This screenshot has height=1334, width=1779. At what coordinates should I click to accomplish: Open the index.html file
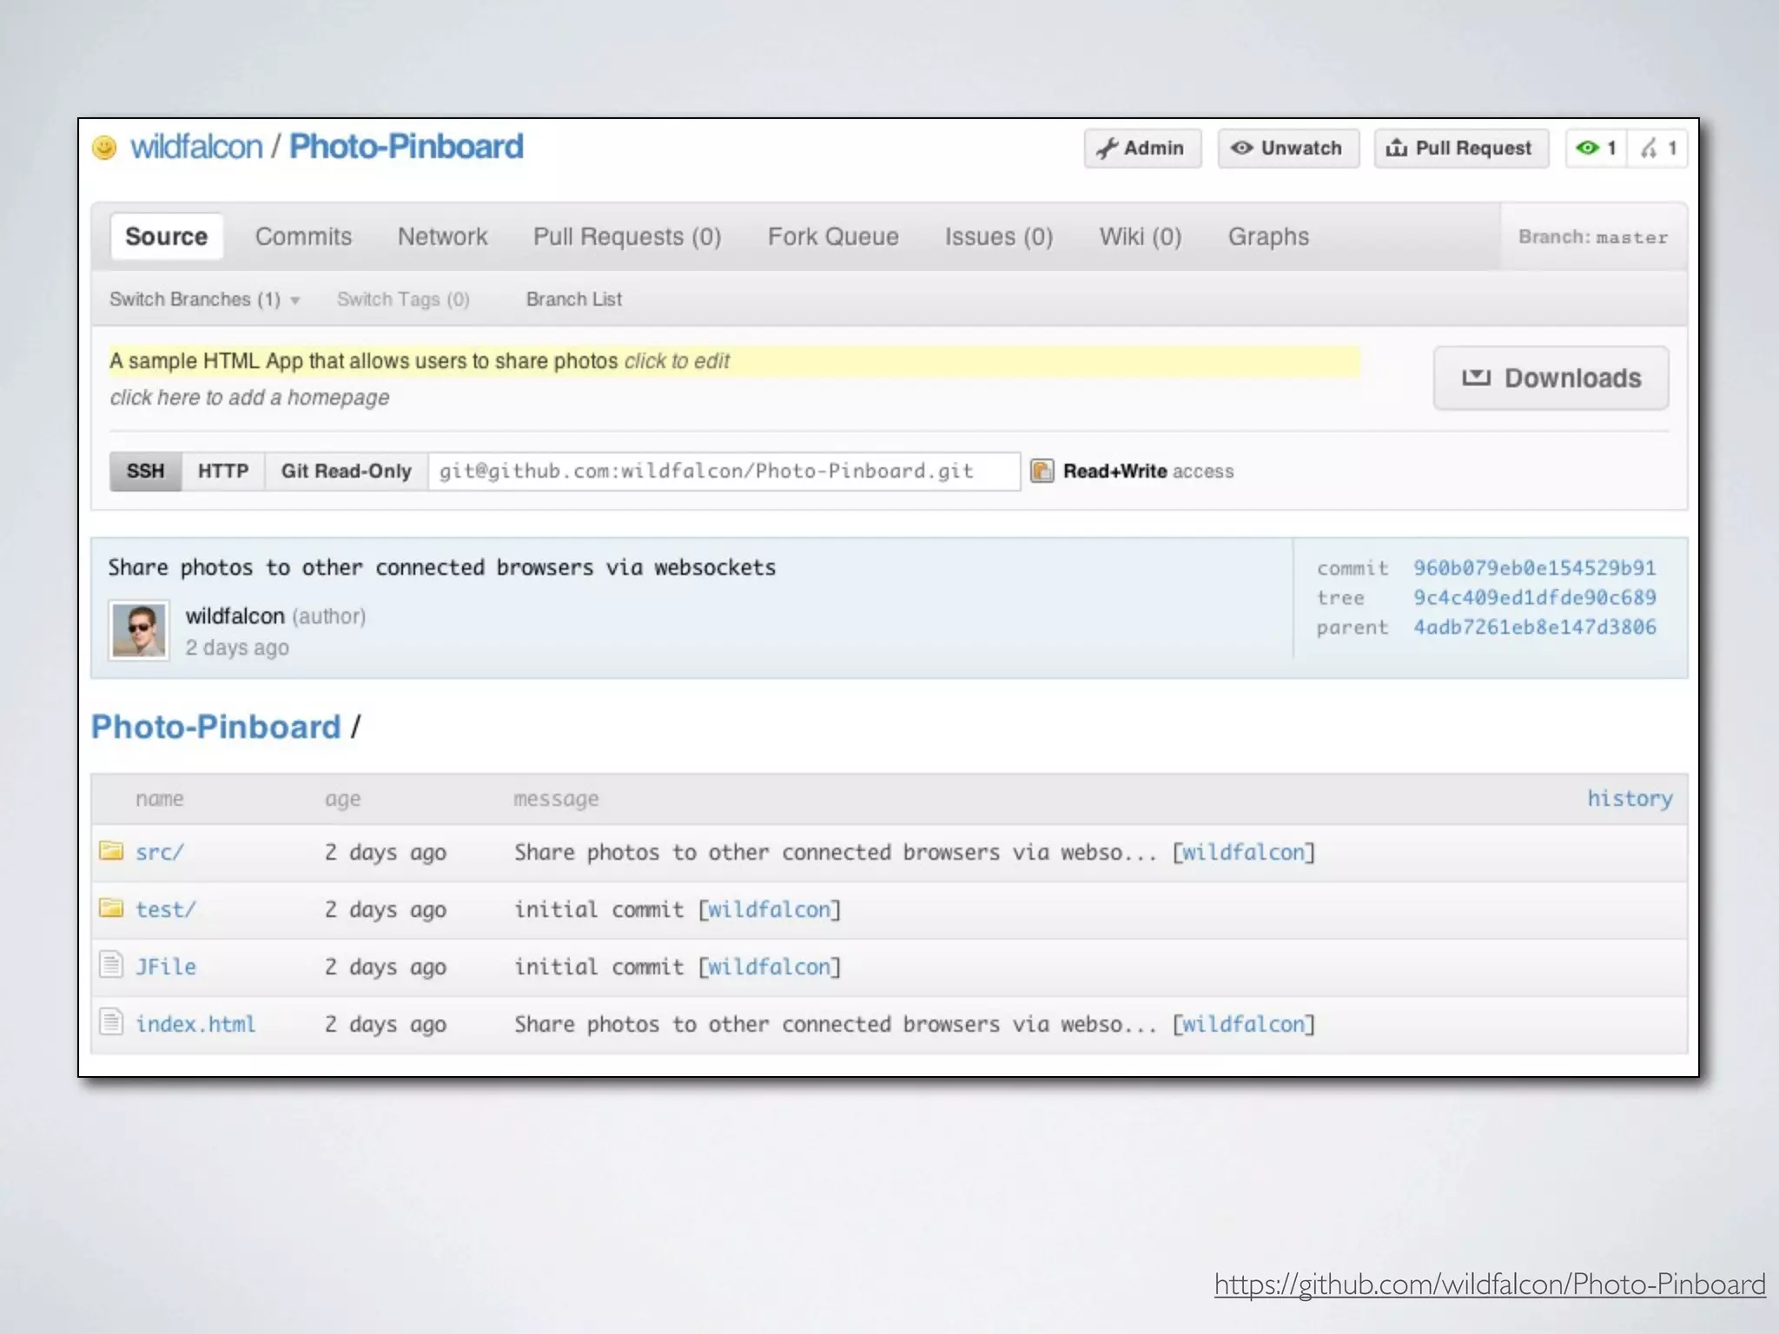point(195,1024)
